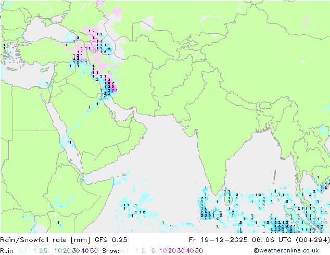Pick the snow 40 legend color value
330x255 pixels.
pyautogui.click(x=190, y=251)
